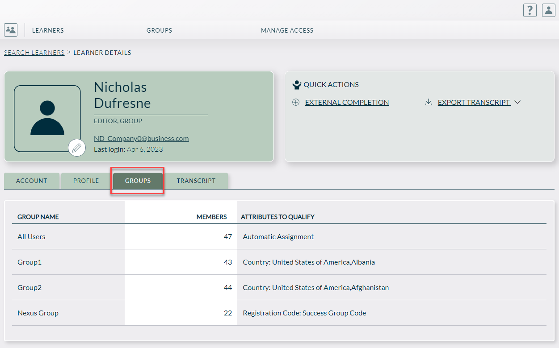Click the Quick Actions person icon
This screenshot has height=348, width=559.
[297, 85]
